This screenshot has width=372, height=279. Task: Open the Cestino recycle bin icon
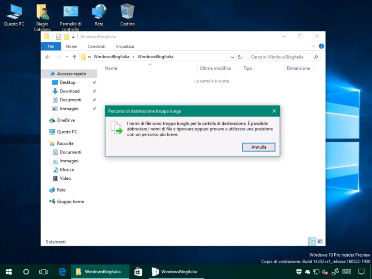tap(127, 15)
